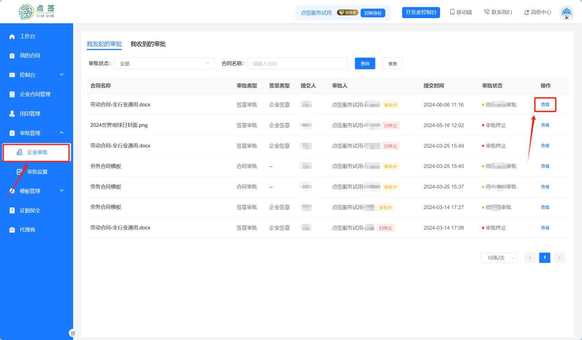Click the 我的合同 sidebar icon

pos(12,56)
